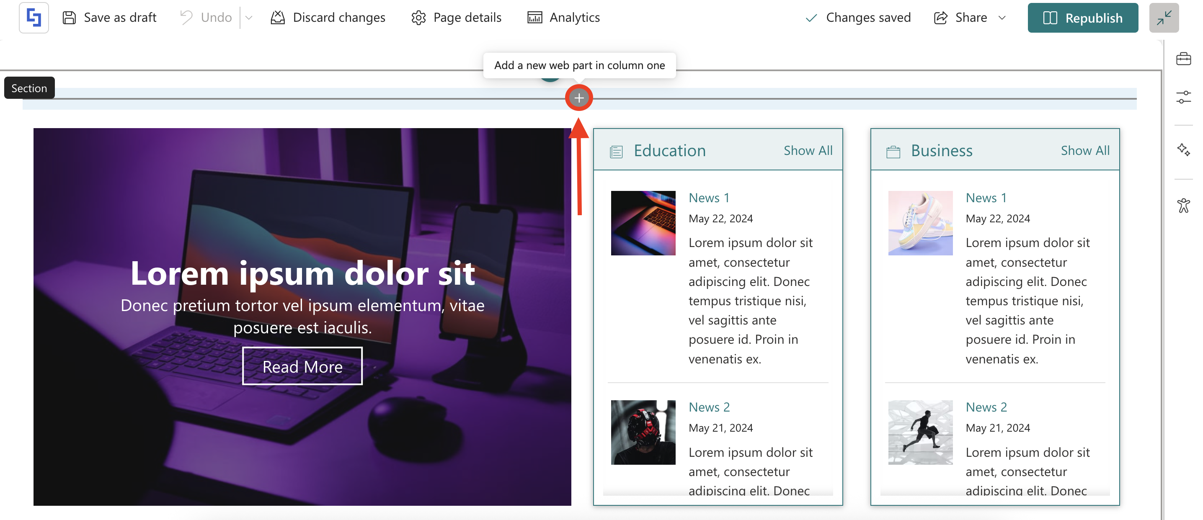1203x520 pixels.
Task: Click the Read More button
Action: pyautogui.click(x=302, y=366)
